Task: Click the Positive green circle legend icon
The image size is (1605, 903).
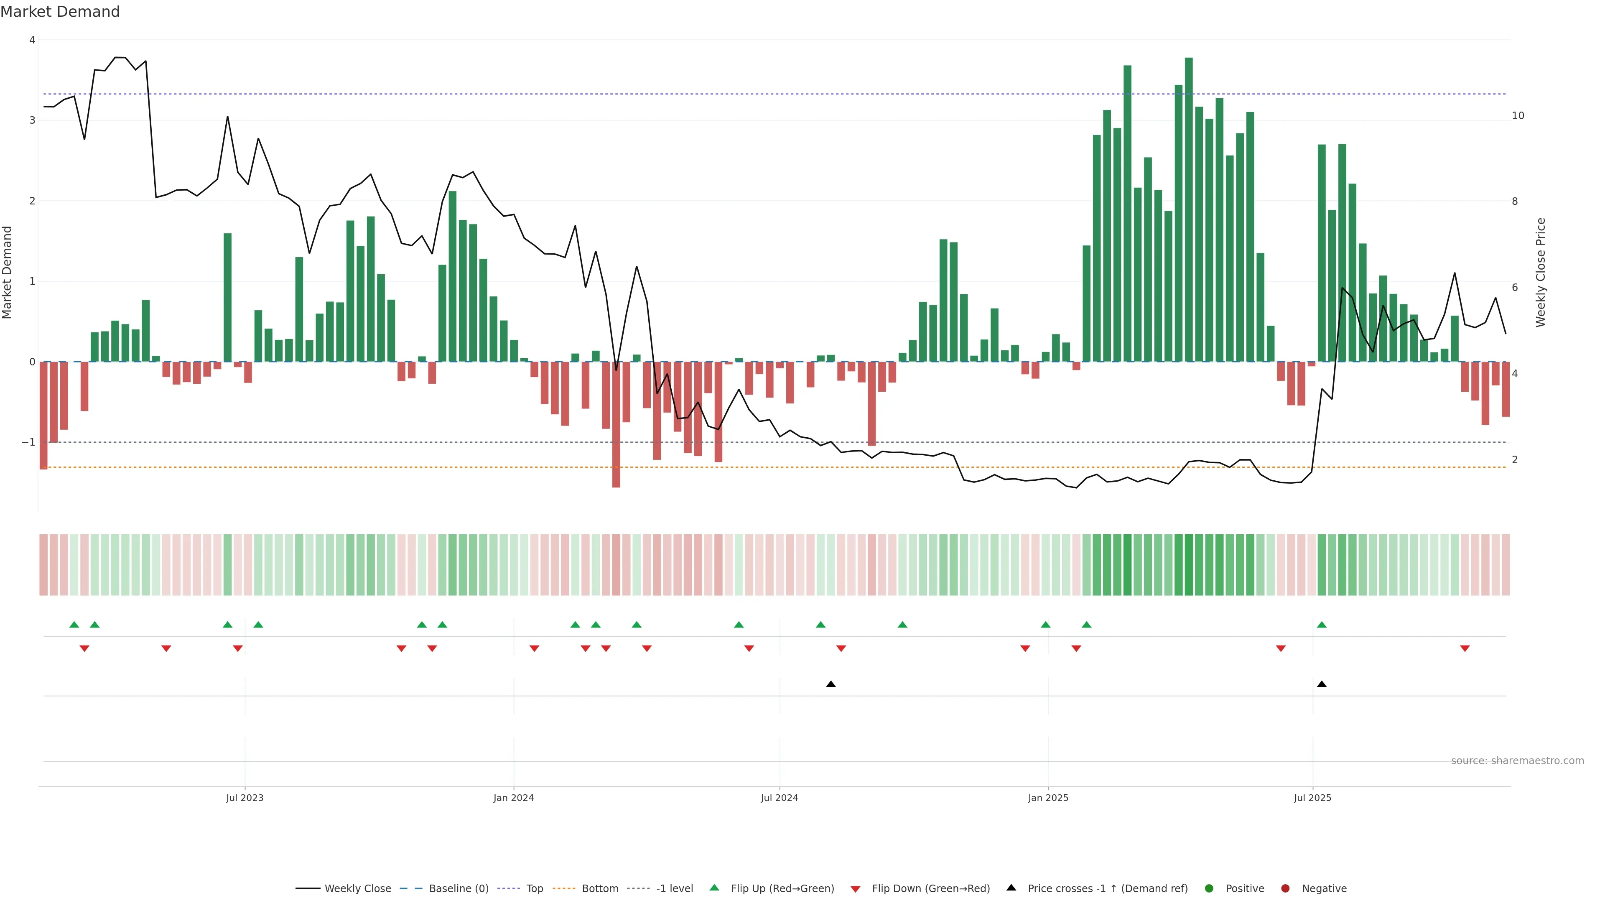Action: 1209,889
